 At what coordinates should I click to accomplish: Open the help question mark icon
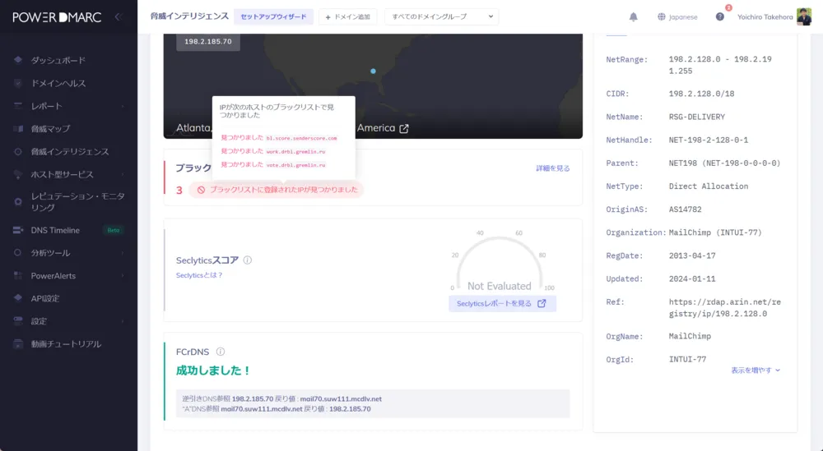tap(720, 16)
